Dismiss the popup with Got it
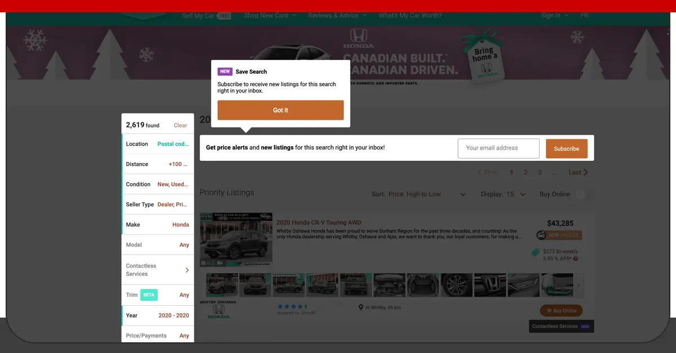This screenshot has height=353, width=676. click(x=281, y=110)
